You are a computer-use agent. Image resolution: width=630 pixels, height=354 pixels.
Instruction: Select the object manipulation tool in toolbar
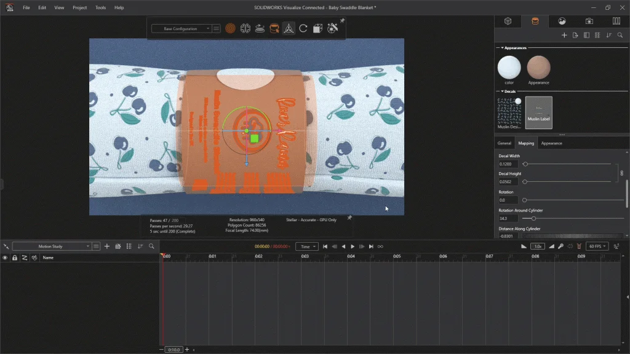tap(289, 28)
